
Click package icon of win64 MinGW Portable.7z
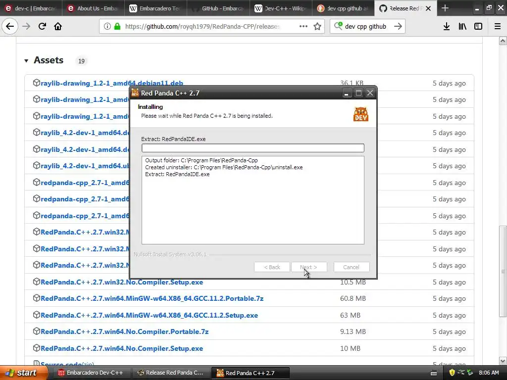(37, 298)
